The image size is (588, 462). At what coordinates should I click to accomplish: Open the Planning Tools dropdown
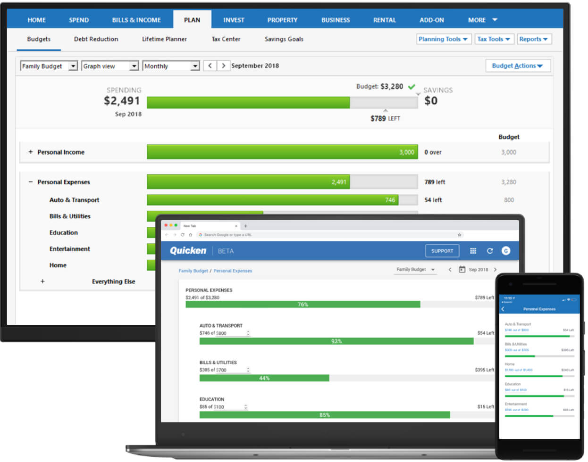(x=443, y=39)
